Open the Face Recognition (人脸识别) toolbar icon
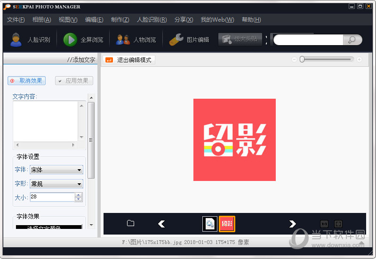376x259 pixels. pyautogui.click(x=16, y=39)
